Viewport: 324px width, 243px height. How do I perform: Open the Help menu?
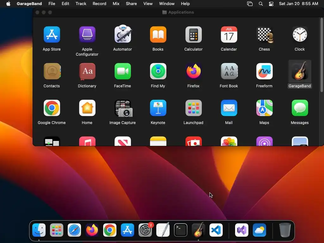click(x=185, y=4)
